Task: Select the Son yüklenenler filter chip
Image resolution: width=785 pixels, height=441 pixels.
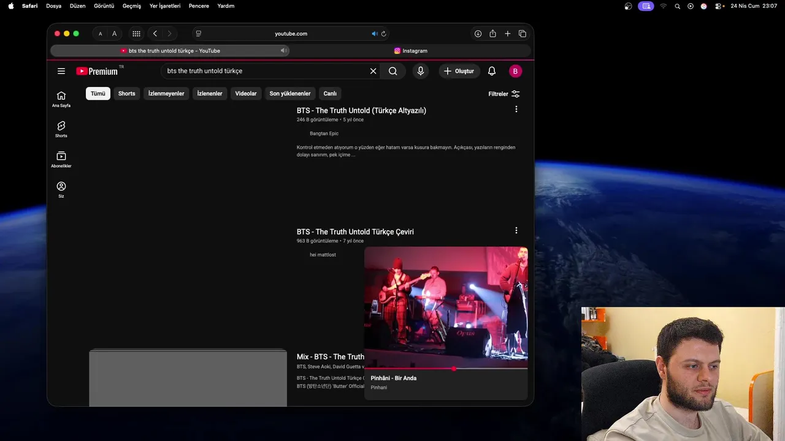Action: click(x=290, y=94)
